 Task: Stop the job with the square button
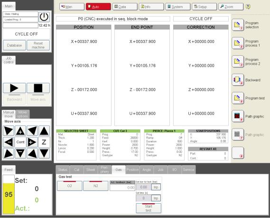[38, 88]
